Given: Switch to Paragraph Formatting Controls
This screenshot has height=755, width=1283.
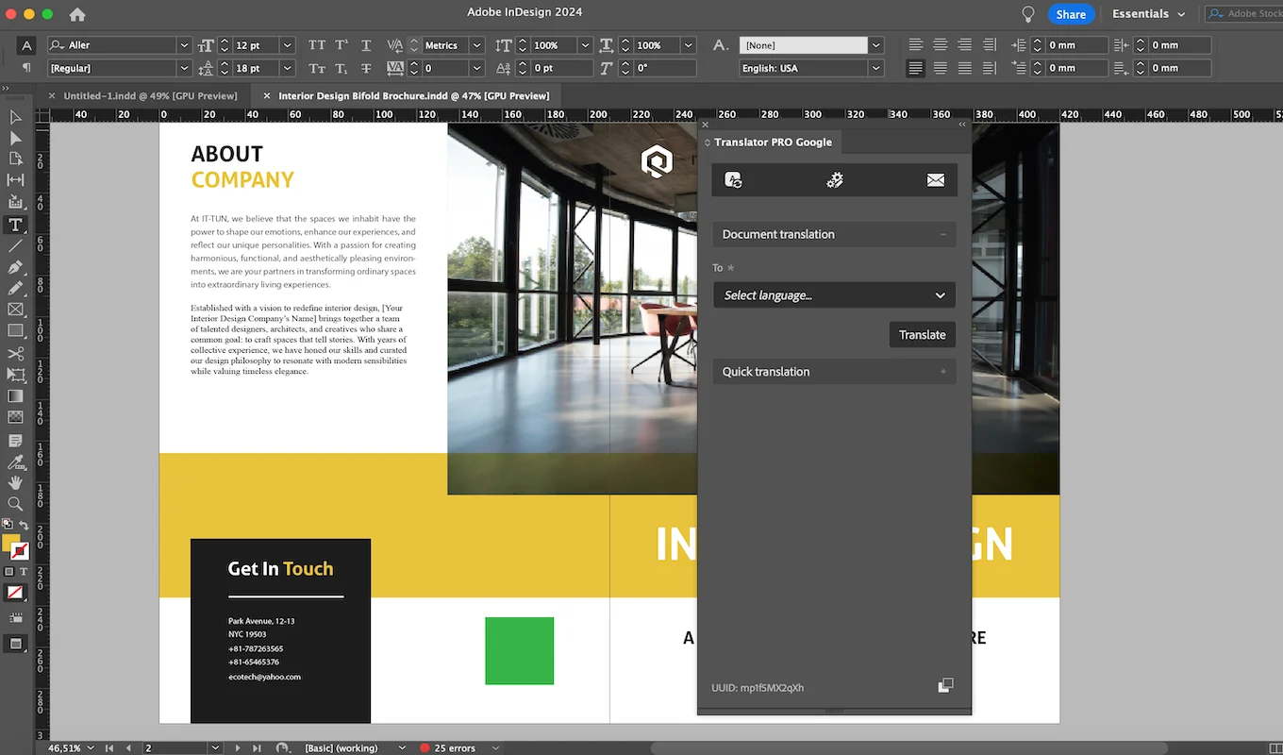Looking at the screenshot, I should (x=26, y=68).
